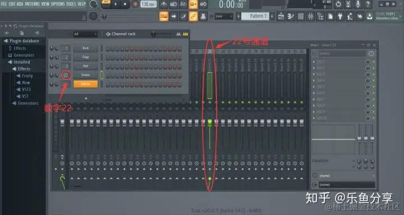Adjust the main volume knob

coord(93,4)
